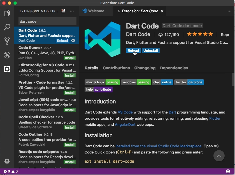
Task: Click the Dart Code manage gear icon
Action: (73, 41)
